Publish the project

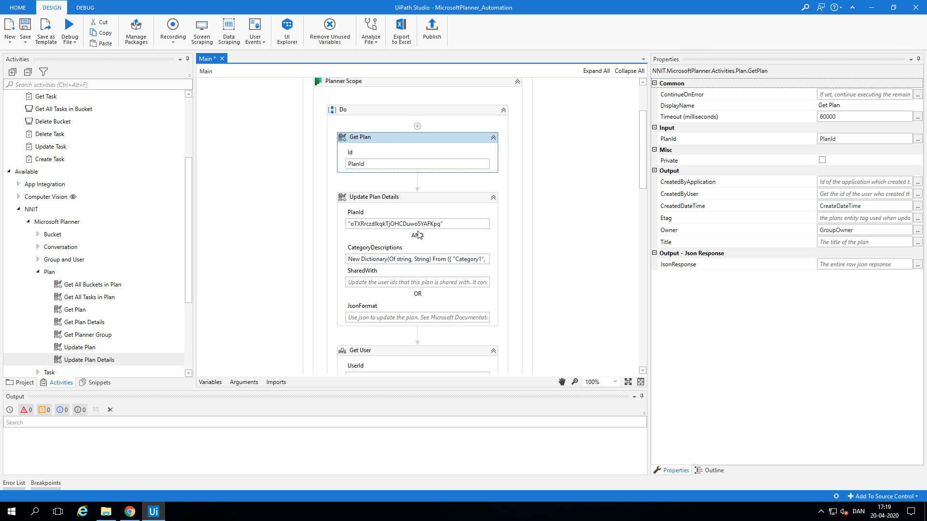[432, 29]
